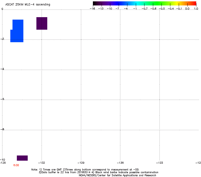
Task: Click the -126 longitude axis label
Action: tap(120, 163)
